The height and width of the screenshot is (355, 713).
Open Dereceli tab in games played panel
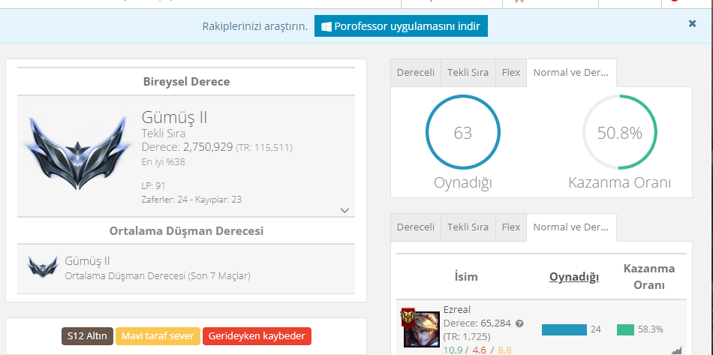416,72
